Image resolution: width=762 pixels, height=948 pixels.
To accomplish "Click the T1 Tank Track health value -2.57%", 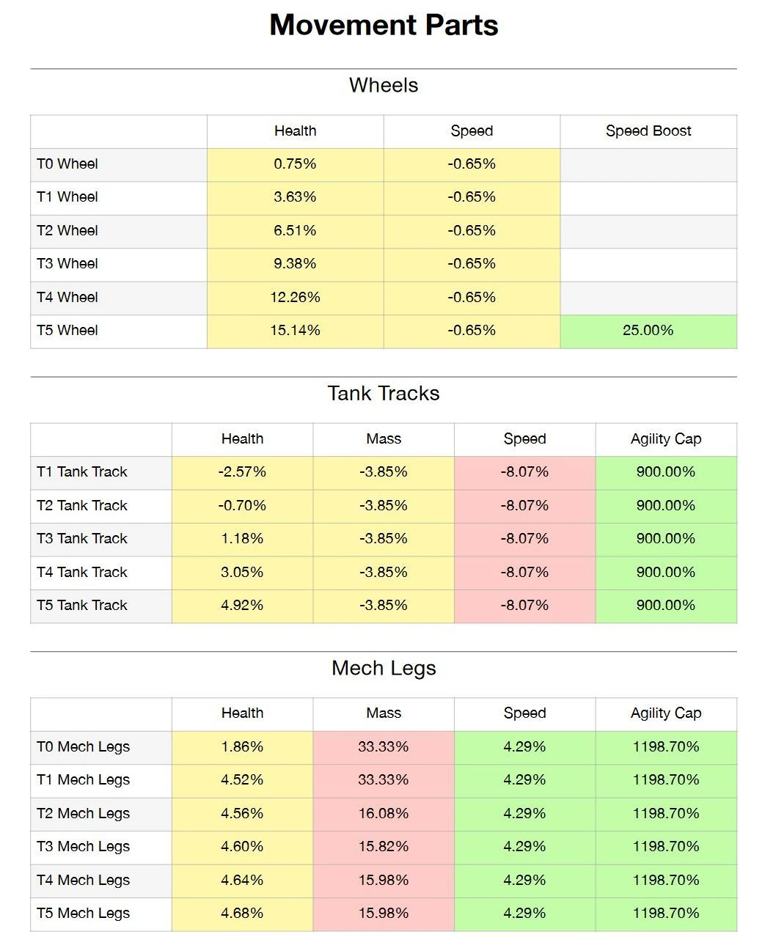I will 242,472.
